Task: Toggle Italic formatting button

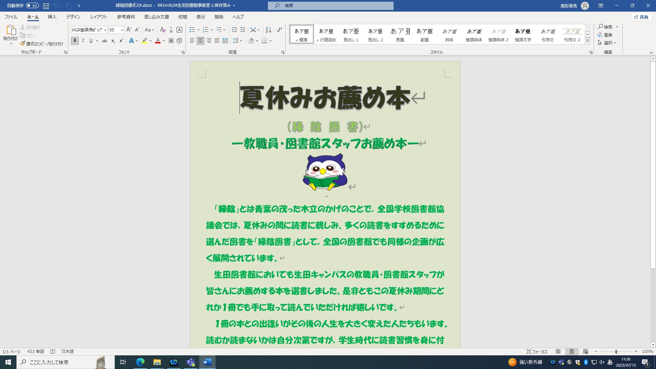Action: pos(83,41)
